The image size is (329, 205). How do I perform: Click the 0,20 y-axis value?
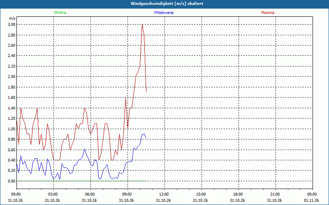[x=12, y=171]
